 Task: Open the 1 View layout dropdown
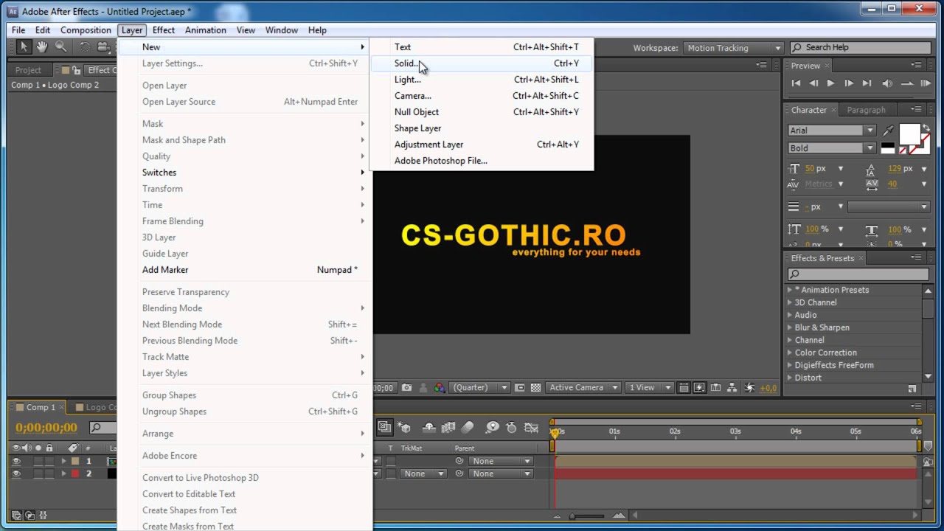click(x=650, y=387)
